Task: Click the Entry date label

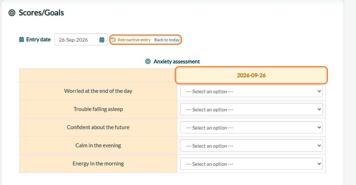Action: [x=38, y=39]
